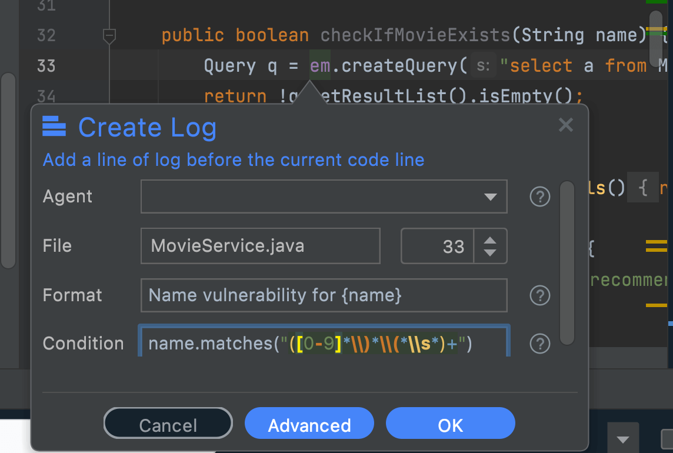Viewport: 673px width, 453px height.
Task: Cancel the Create Log dialog
Action: (168, 422)
